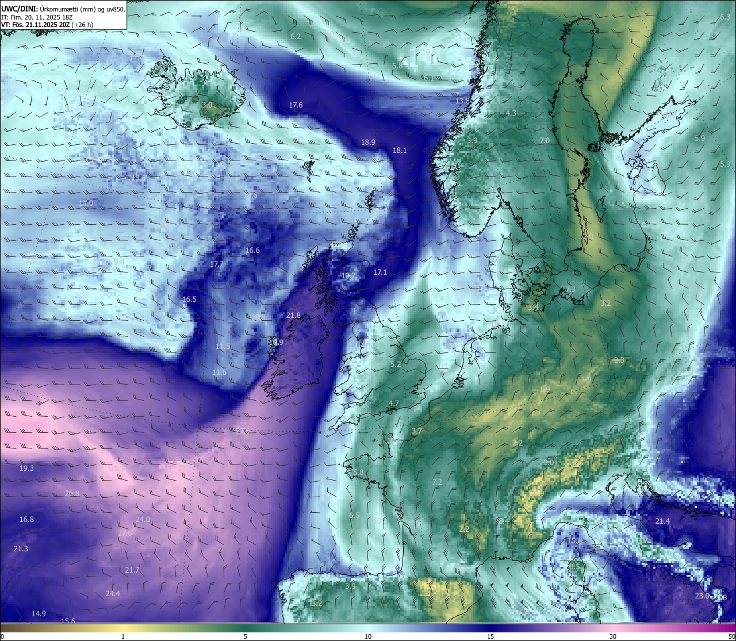Click the 14.9 value near the bottom-left

39,614
